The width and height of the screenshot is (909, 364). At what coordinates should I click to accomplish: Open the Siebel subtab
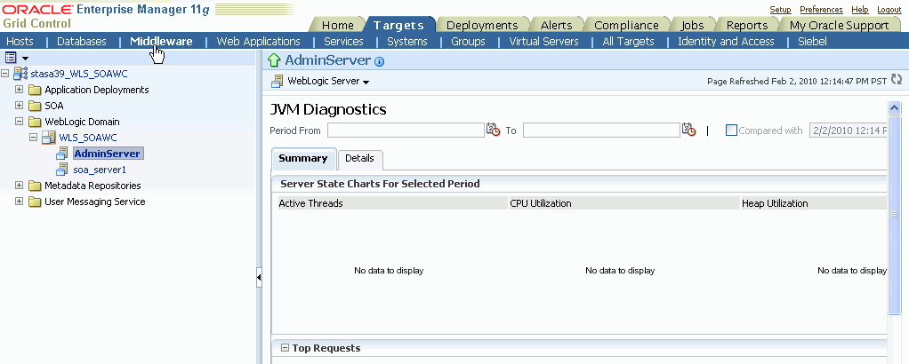click(813, 41)
